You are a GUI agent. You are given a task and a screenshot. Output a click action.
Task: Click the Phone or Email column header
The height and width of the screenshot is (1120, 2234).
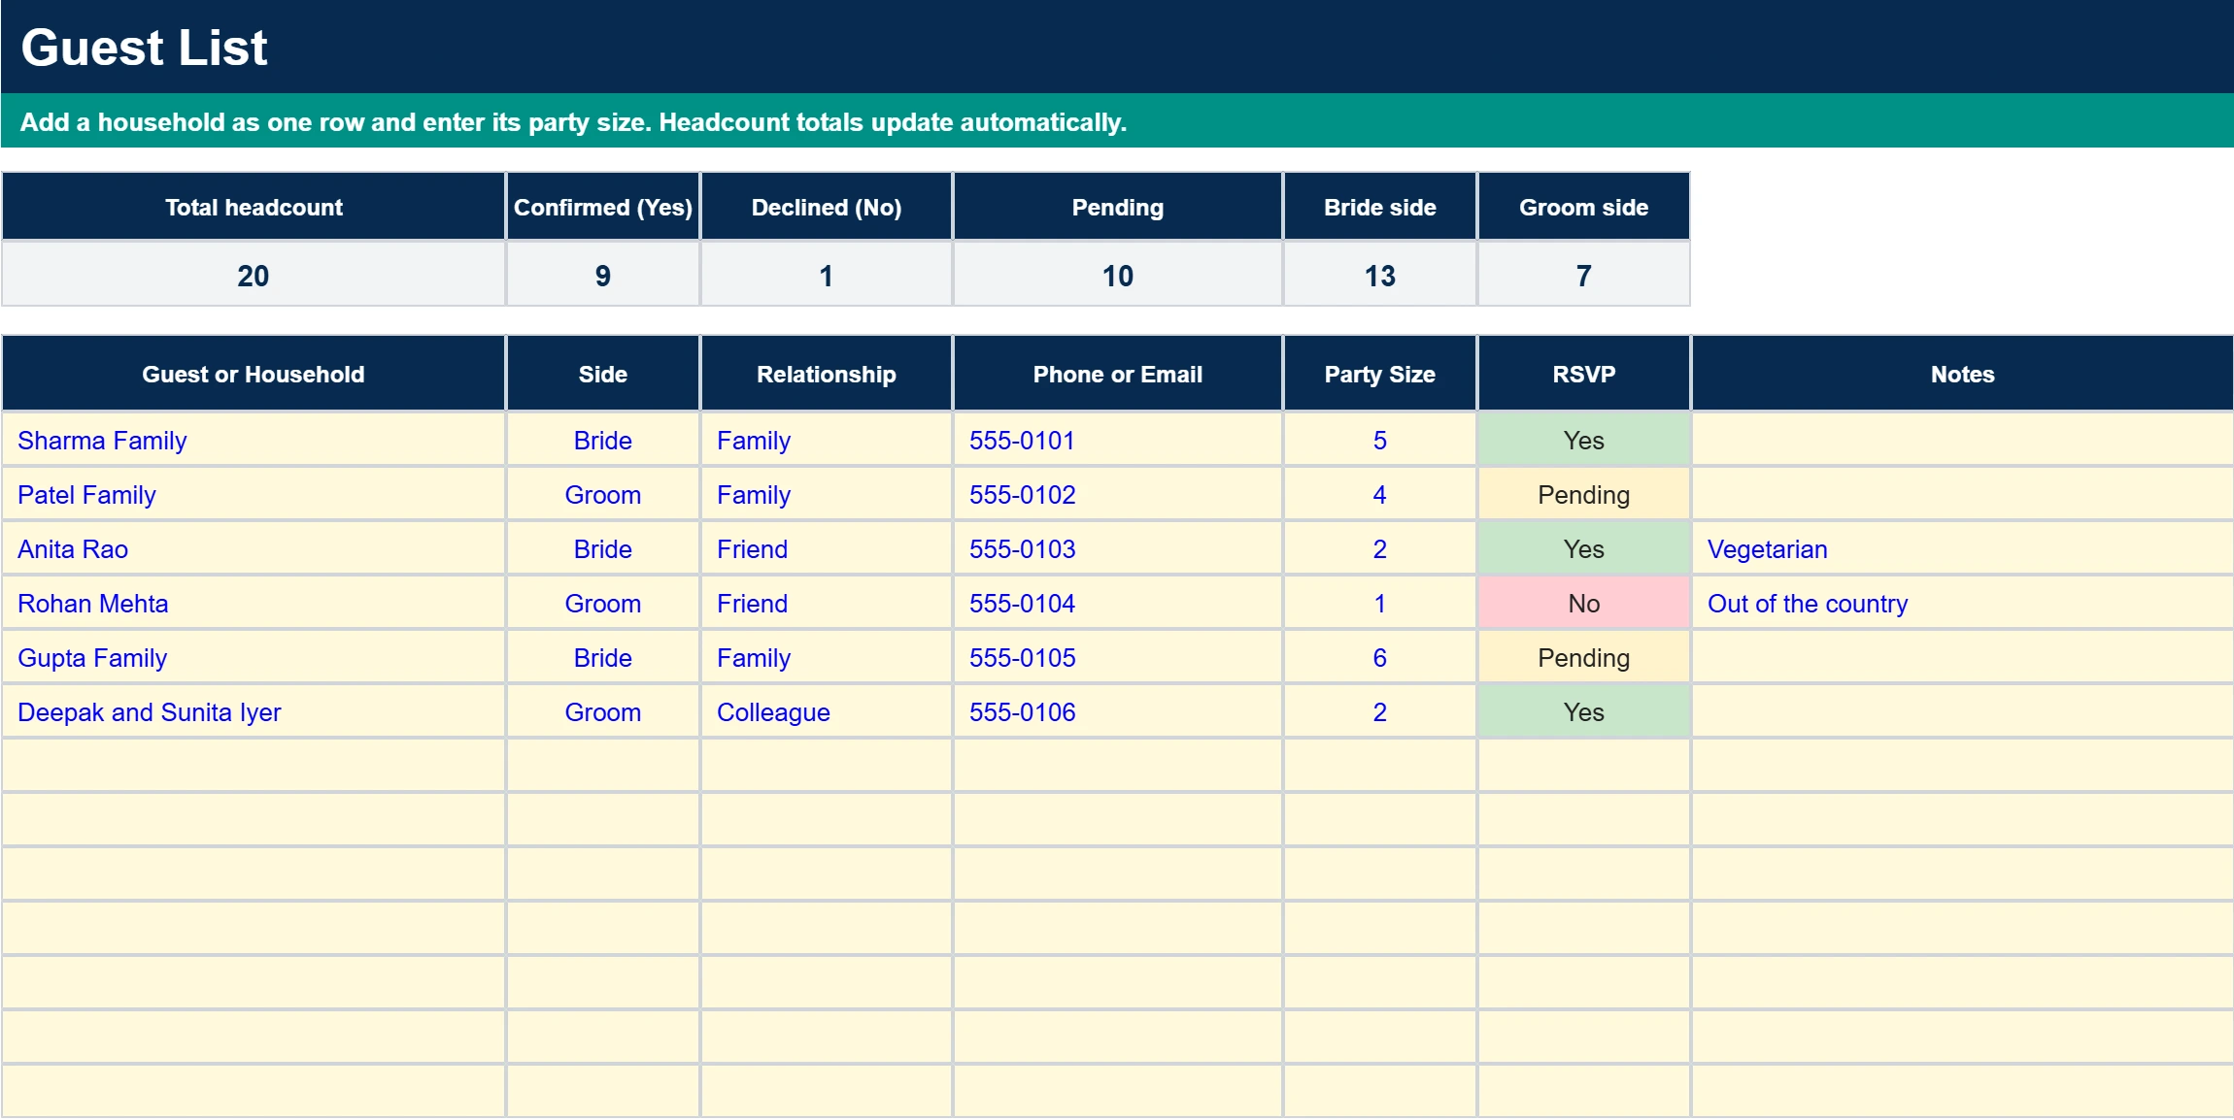(1118, 374)
